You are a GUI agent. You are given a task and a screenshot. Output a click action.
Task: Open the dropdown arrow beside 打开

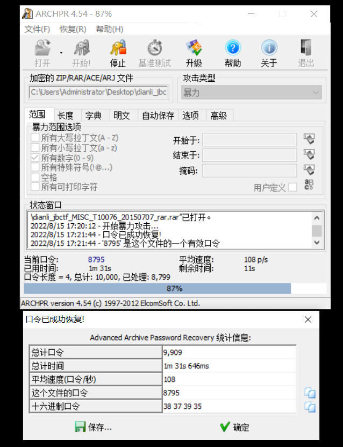61,53
